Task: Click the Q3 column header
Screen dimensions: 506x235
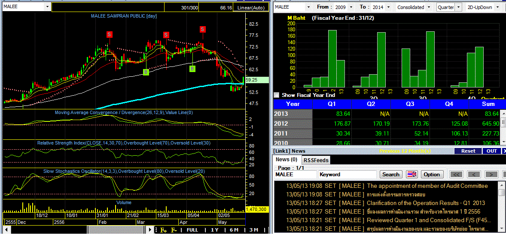Action: click(410, 104)
